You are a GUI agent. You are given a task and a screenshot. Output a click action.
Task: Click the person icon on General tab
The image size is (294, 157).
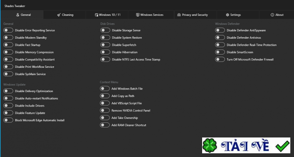18,15
